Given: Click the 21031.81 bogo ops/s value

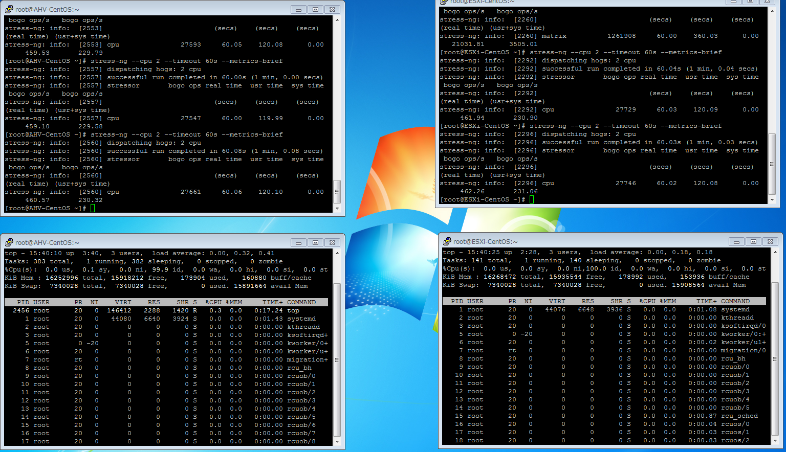Looking at the screenshot, I should point(468,44).
